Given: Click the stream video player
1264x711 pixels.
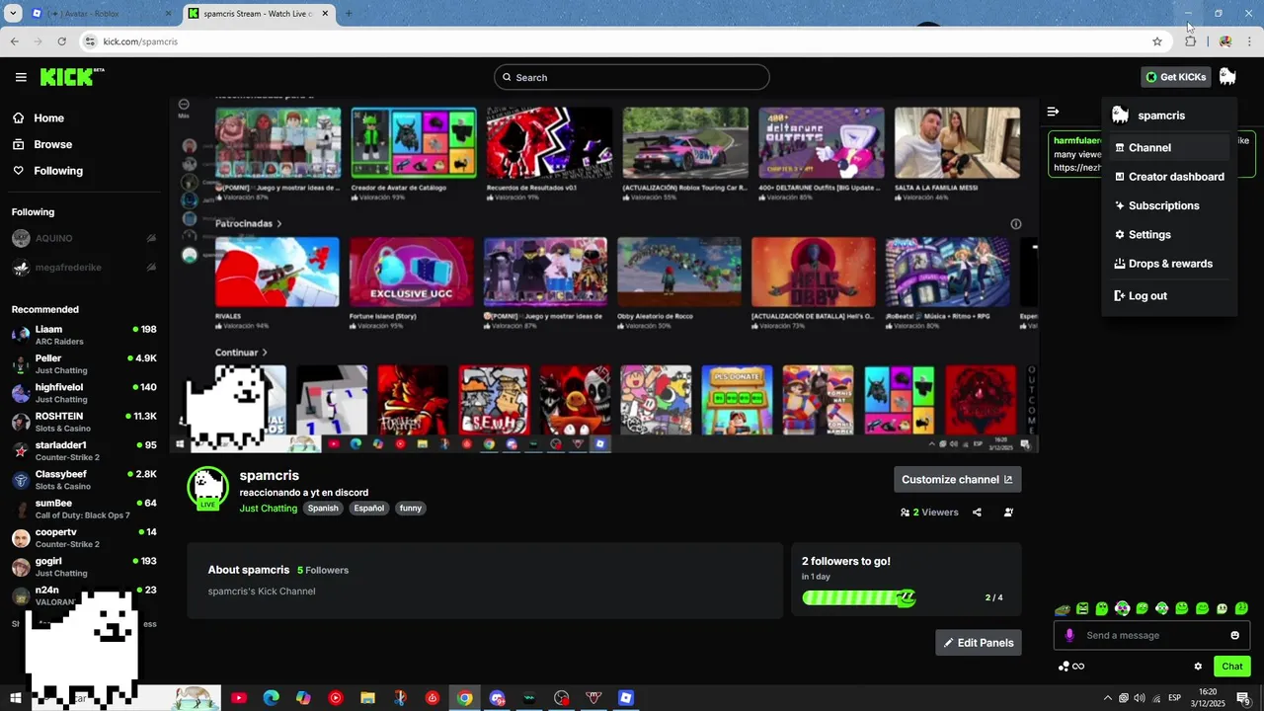Looking at the screenshot, I should tap(603, 275).
